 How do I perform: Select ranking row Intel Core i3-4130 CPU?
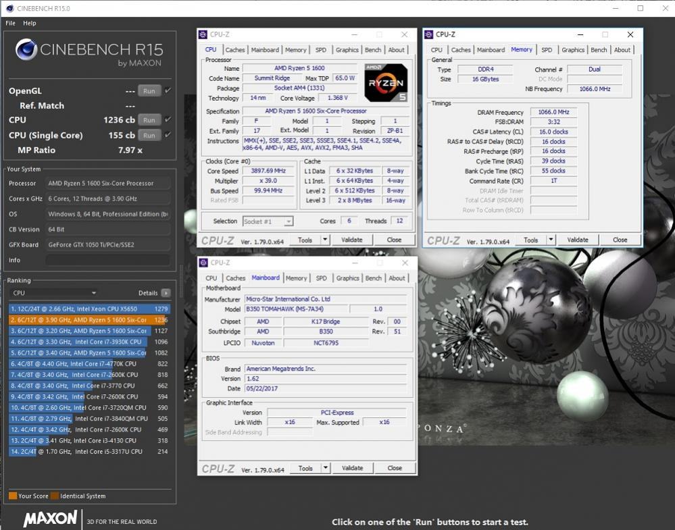90,440
